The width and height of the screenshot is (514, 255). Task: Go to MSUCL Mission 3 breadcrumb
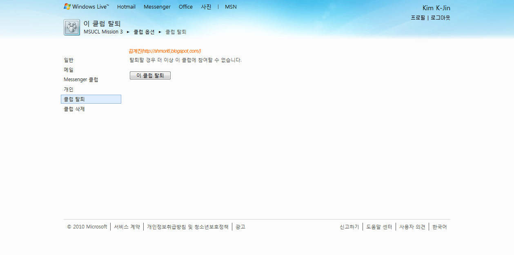tap(103, 32)
